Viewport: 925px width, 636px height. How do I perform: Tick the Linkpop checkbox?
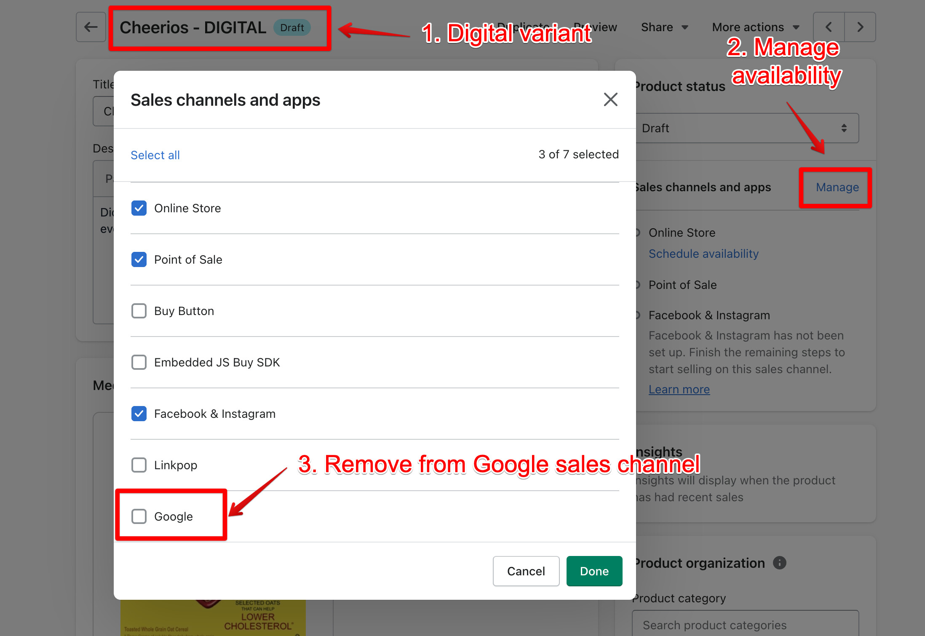(139, 465)
